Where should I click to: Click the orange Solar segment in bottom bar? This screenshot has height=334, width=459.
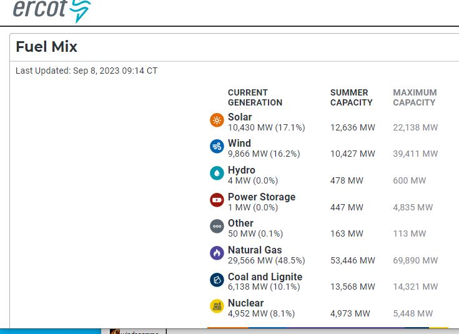[227, 327]
